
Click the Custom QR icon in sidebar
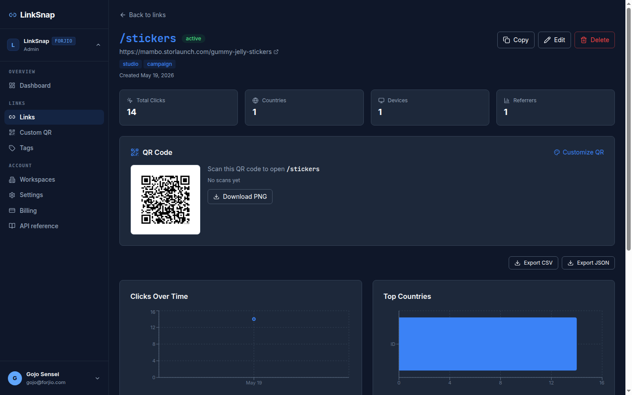tap(12, 133)
